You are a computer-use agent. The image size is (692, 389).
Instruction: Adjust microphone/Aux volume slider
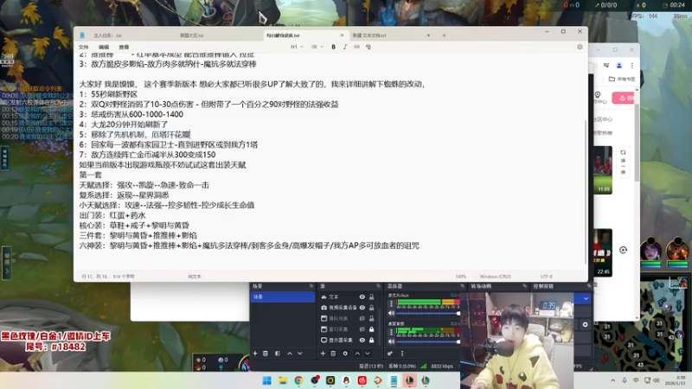(427, 313)
